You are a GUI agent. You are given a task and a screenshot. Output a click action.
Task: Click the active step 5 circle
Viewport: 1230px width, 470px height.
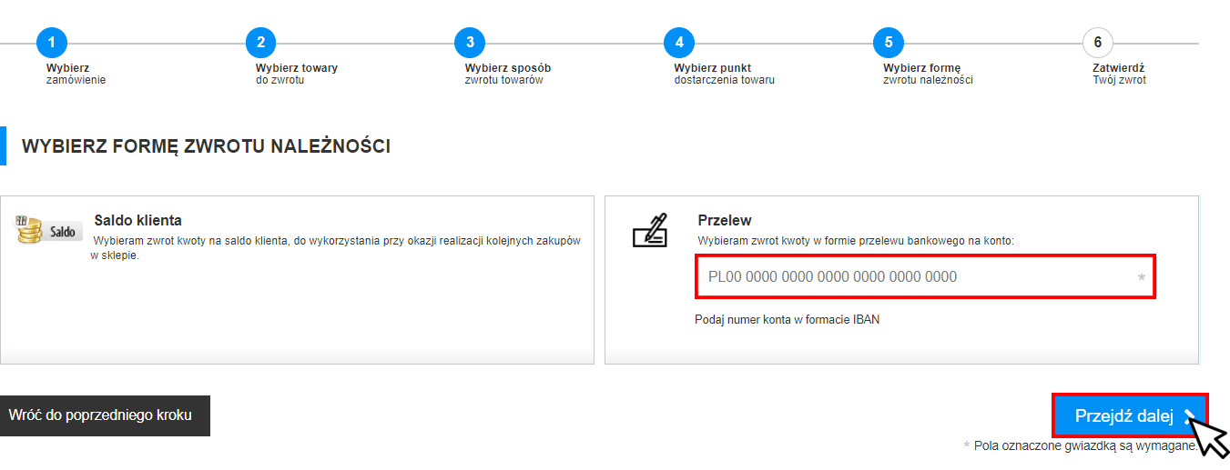click(x=888, y=43)
